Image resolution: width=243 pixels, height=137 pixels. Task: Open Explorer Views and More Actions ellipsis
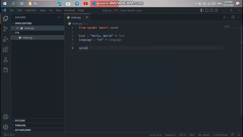[59, 17]
